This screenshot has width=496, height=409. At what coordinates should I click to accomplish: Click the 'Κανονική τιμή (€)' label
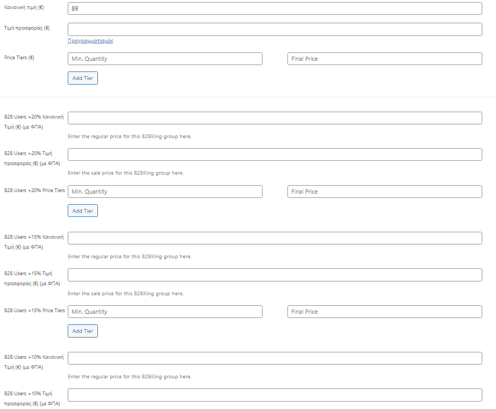tap(24, 7)
